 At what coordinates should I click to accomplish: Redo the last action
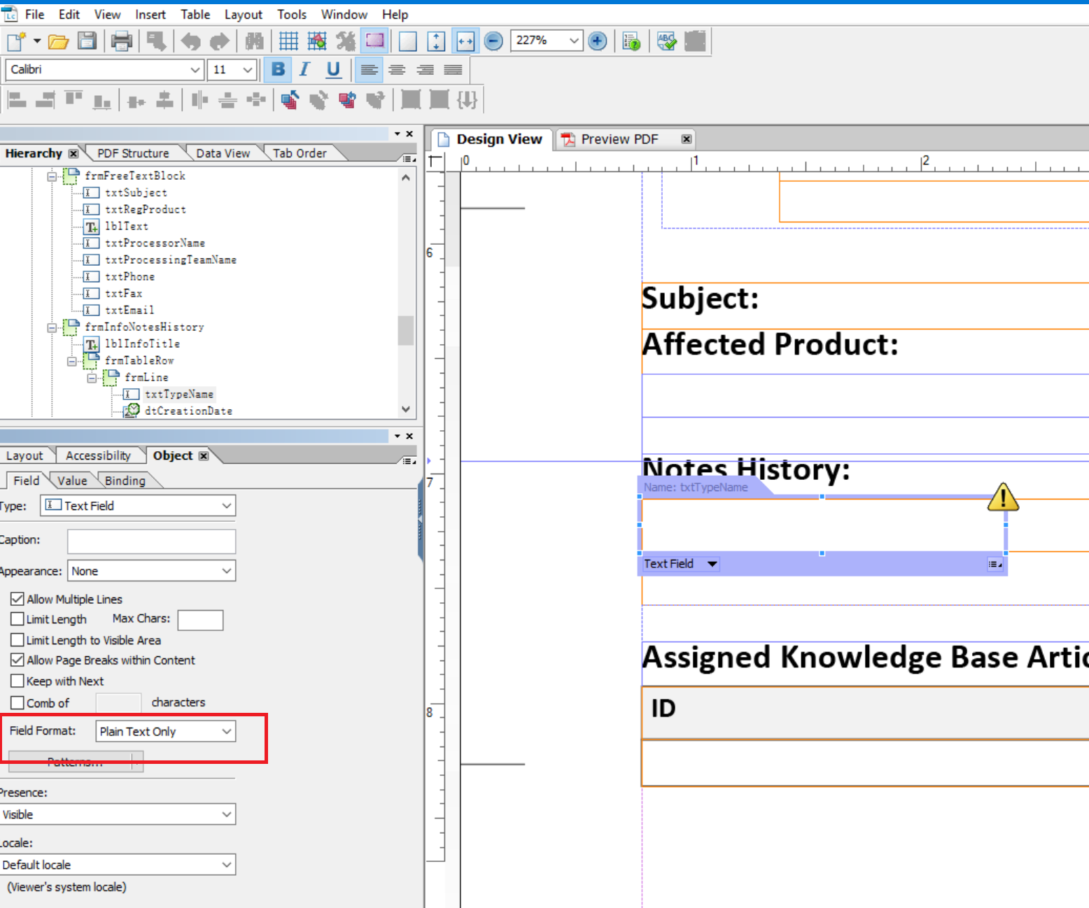[x=220, y=41]
